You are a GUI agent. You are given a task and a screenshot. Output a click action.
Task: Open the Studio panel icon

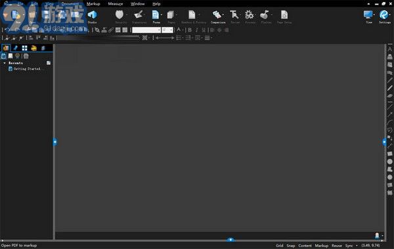click(92, 15)
